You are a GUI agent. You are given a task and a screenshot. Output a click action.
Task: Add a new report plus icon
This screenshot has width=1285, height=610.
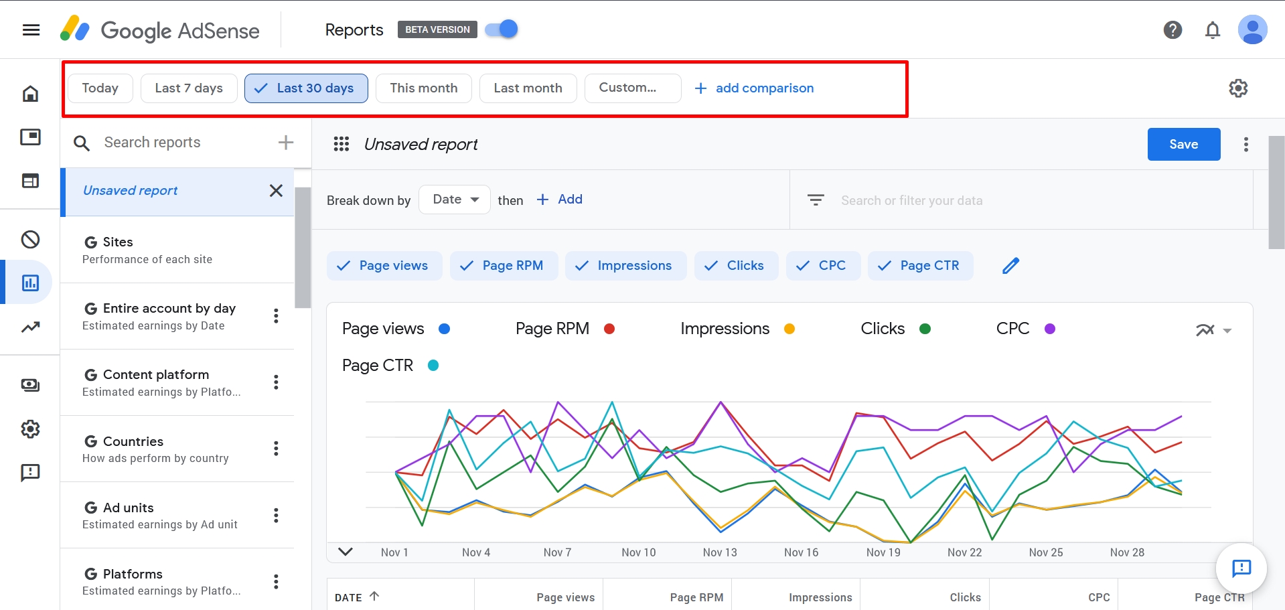point(286,142)
